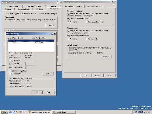Open the System Restore tab
Screen dimensions: 152x114
pyautogui.click(x=12, y=6)
